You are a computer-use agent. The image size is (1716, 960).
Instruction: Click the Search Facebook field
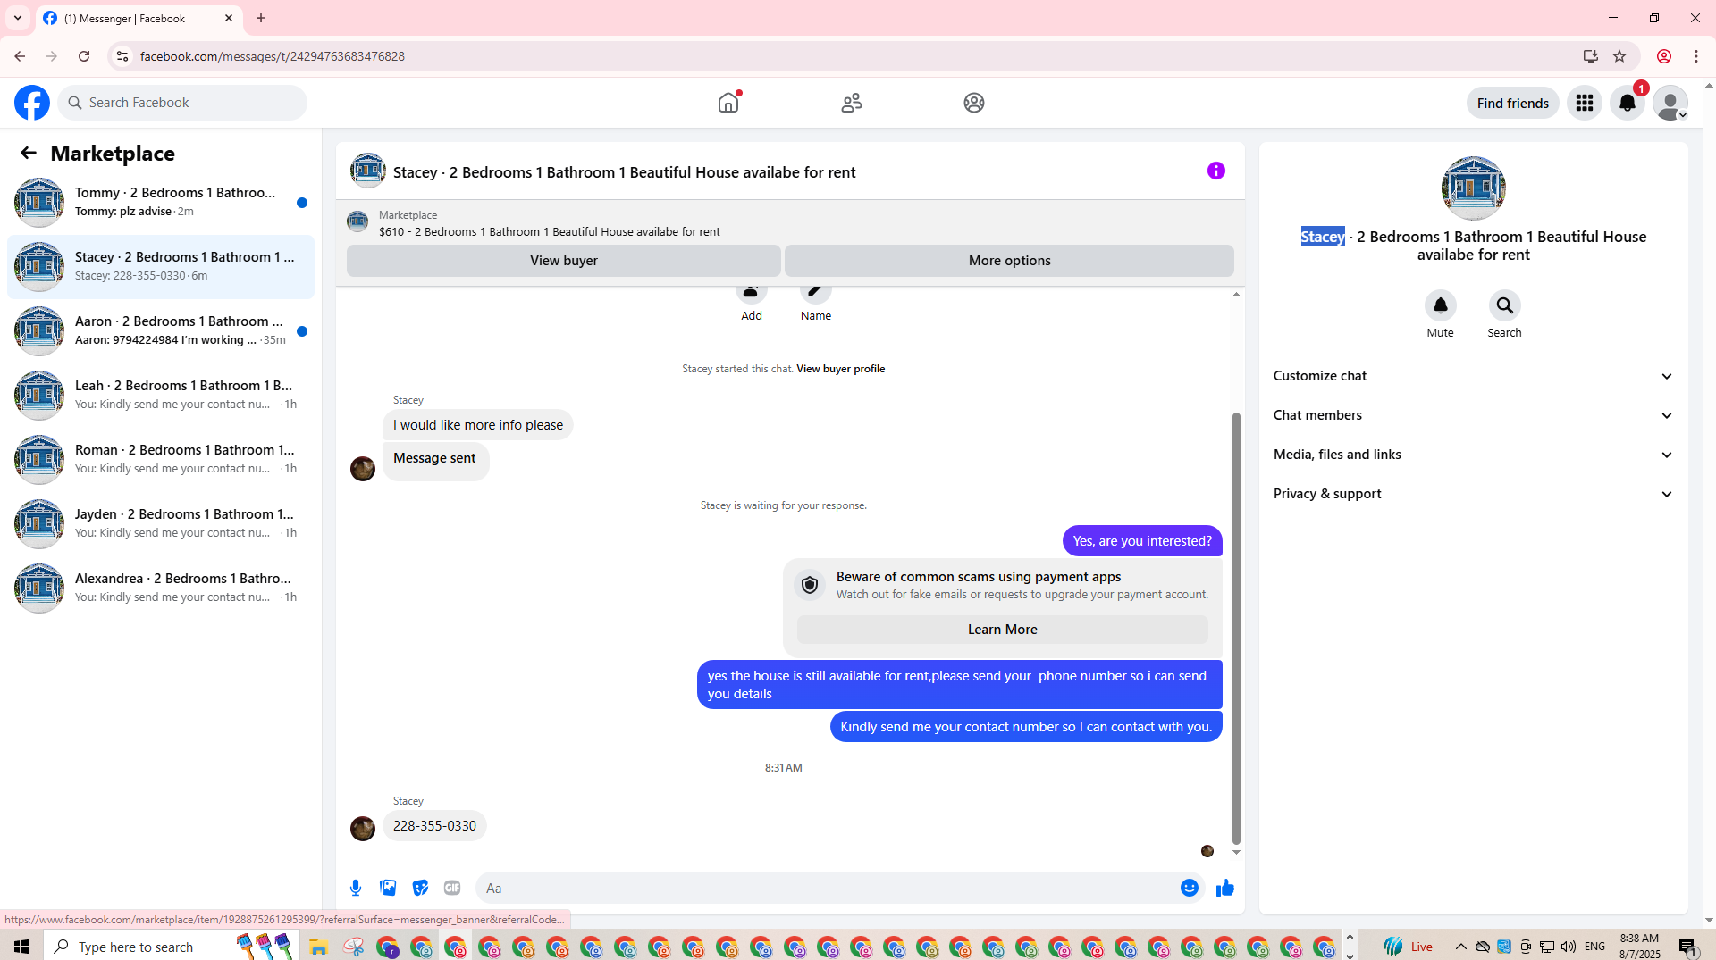click(182, 103)
